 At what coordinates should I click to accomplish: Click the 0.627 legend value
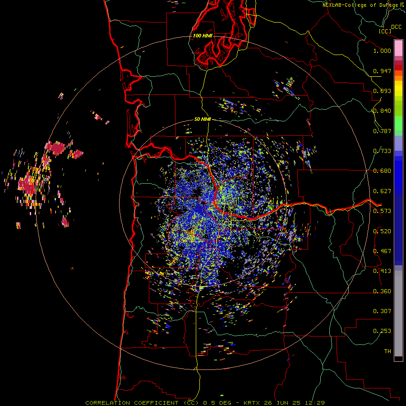pos(382,191)
